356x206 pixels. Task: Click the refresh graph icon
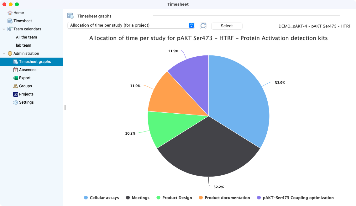[x=203, y=26]
